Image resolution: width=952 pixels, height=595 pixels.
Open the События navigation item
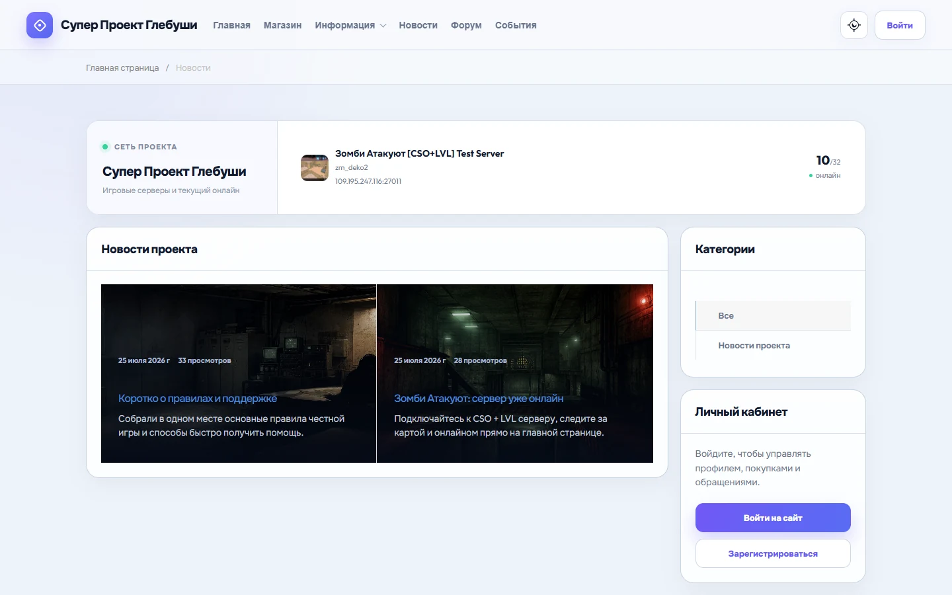(516, 25)
